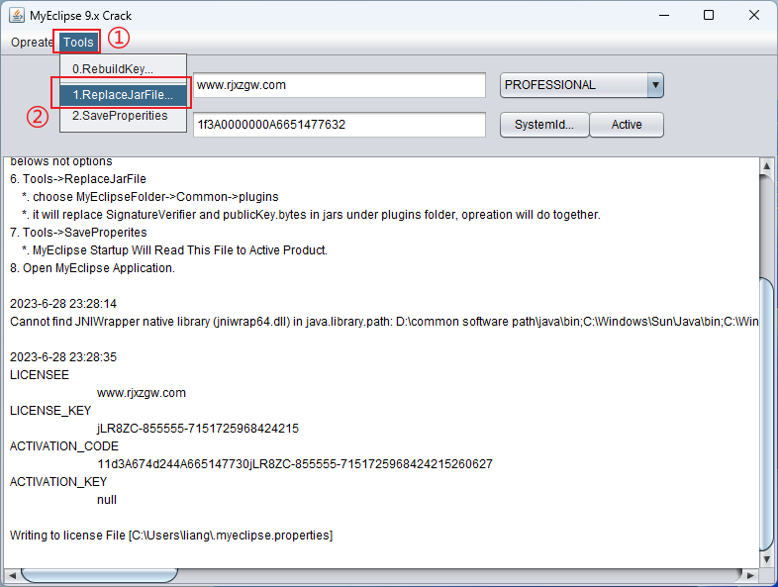The height and width of the screenshot is (587, 778).
Task: Click the 'Cannot find JNIWrapper native library' line
Action: [x=384, y=322]
